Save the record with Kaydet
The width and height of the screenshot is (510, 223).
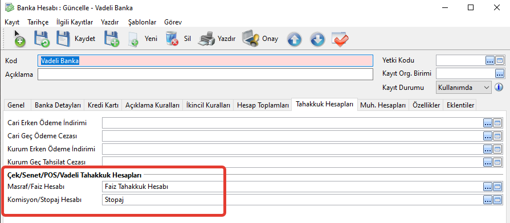pyautogui.click(x=76, y=39)
